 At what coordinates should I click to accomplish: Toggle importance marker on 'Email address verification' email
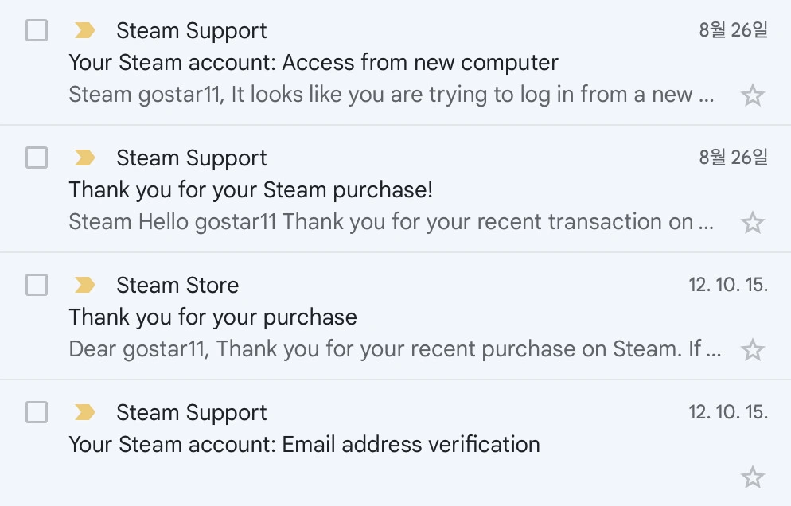click(x=84, y=412)
